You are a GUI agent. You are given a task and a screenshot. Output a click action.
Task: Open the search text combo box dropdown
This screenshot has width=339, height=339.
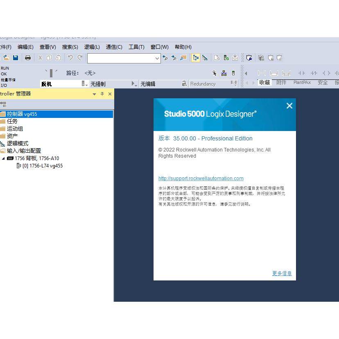click(157, 59)
